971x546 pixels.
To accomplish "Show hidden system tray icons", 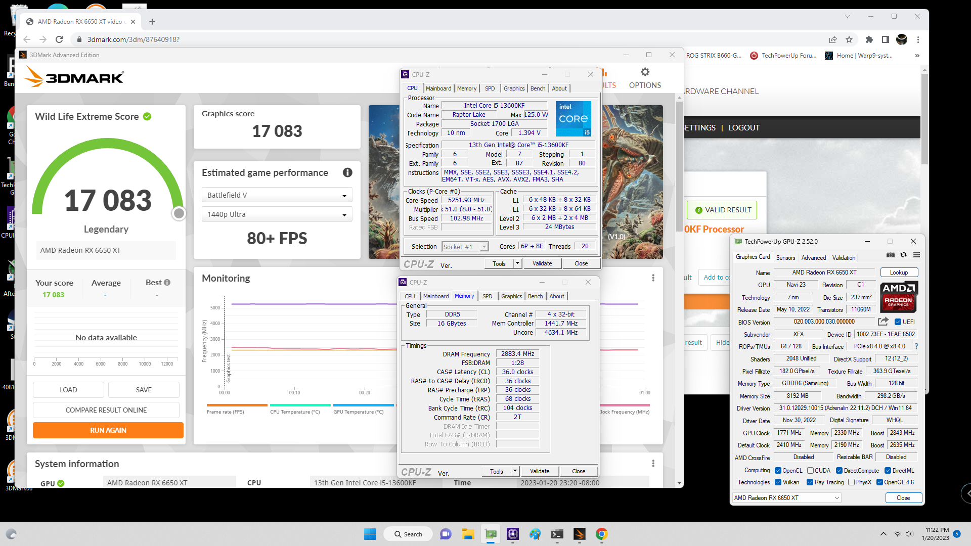I will pyautogui.click(x=883, y=534).
